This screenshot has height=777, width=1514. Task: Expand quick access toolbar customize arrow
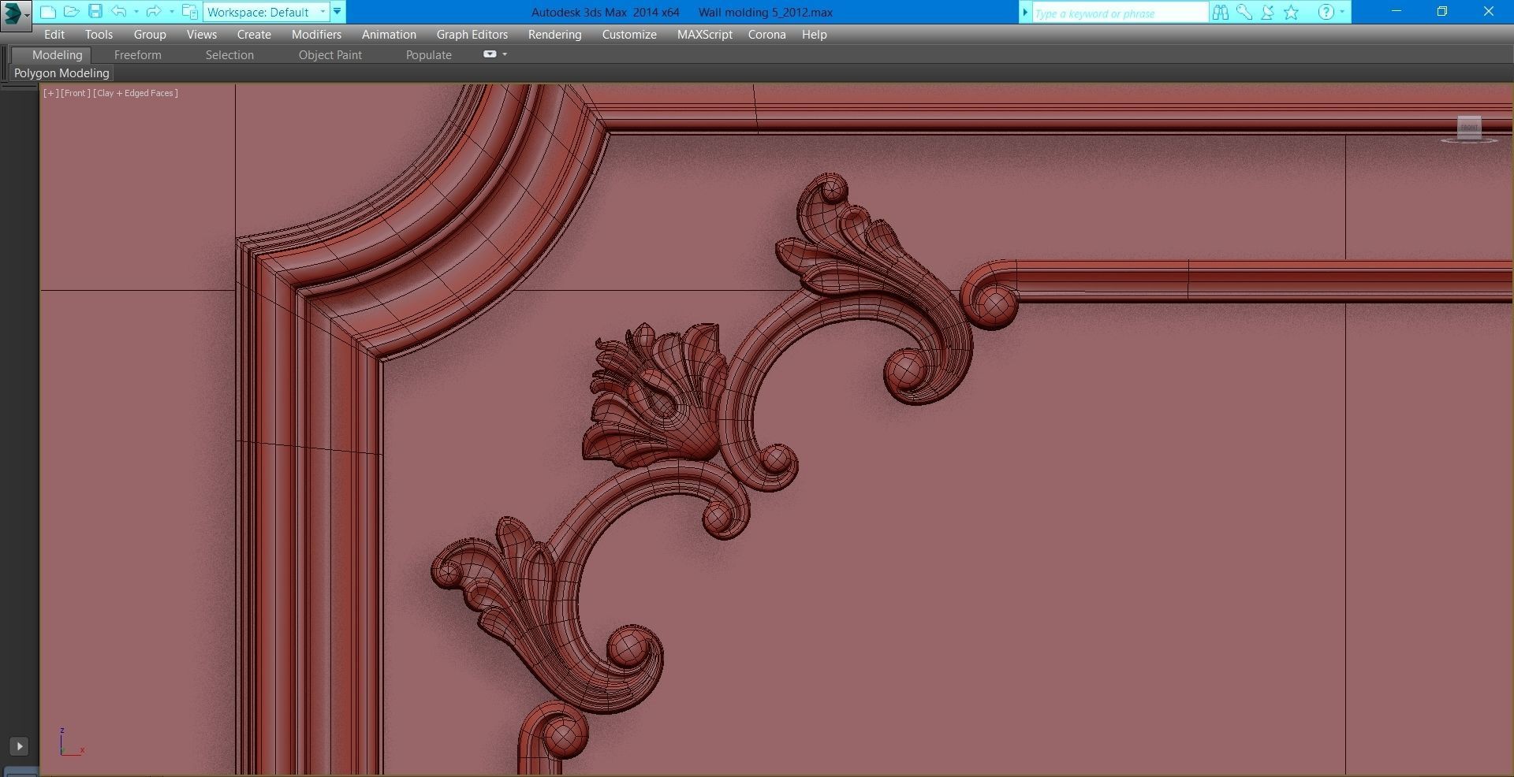point(337,12)
